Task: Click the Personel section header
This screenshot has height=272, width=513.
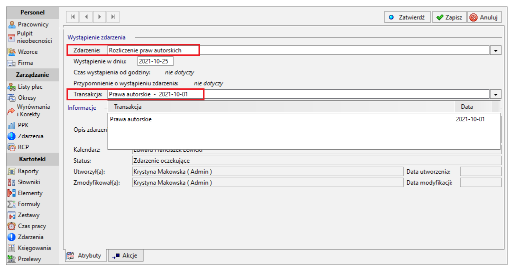Action: 32,12
